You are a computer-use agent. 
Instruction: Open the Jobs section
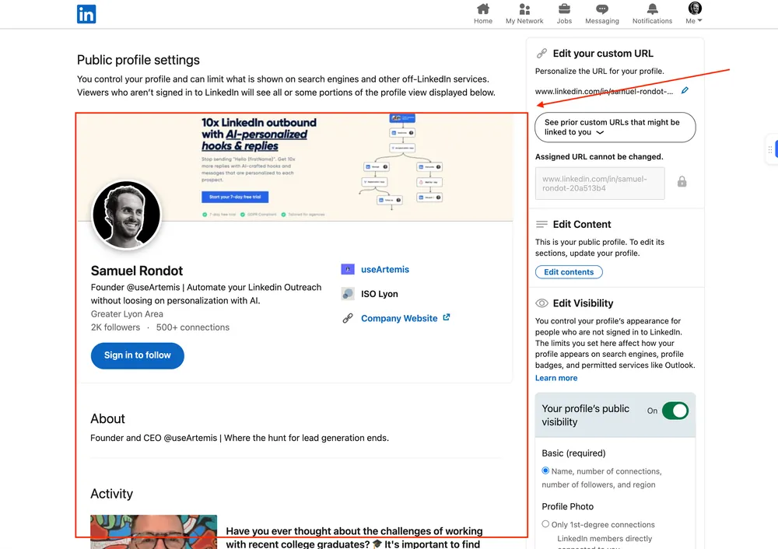point(564,13)
